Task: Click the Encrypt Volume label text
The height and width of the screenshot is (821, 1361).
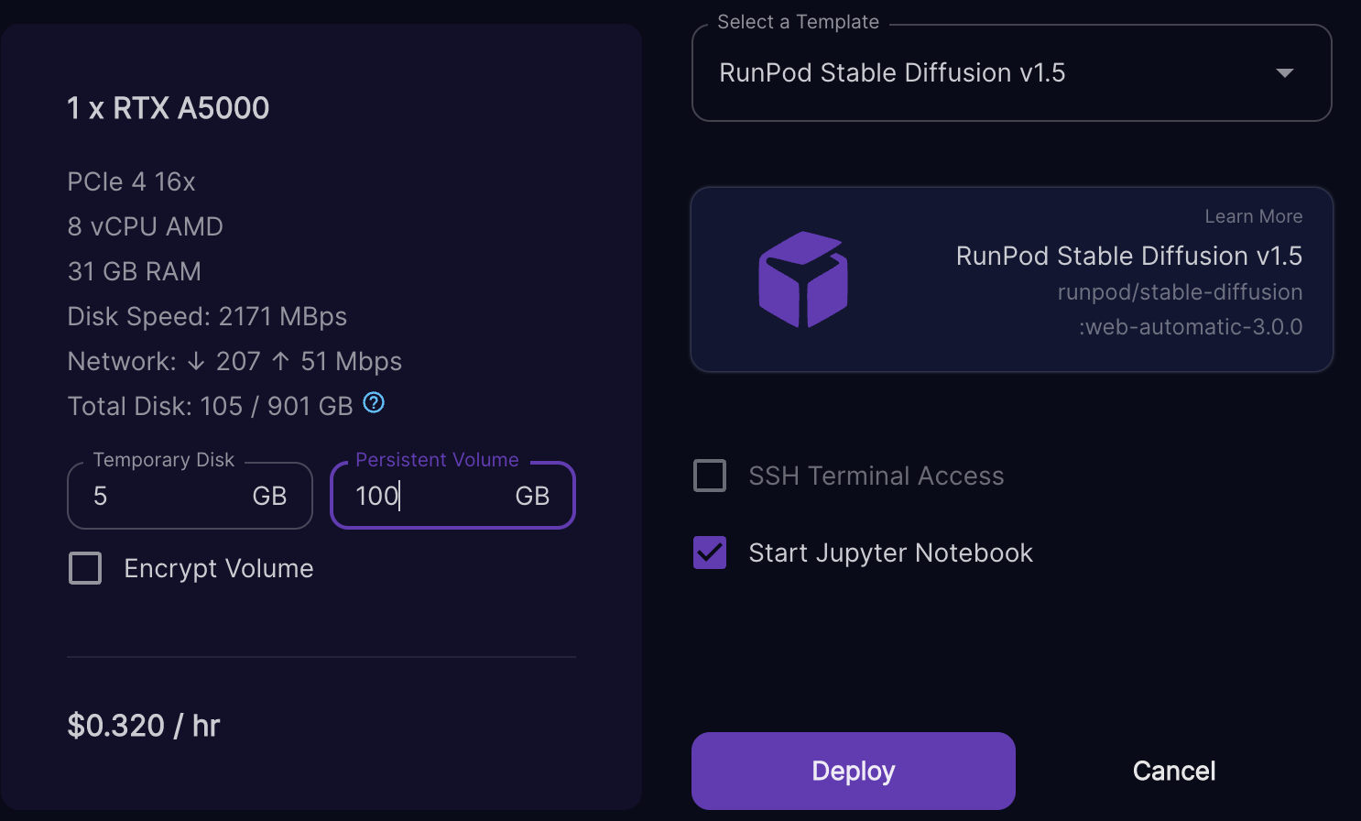Action: tap(219, 568)
